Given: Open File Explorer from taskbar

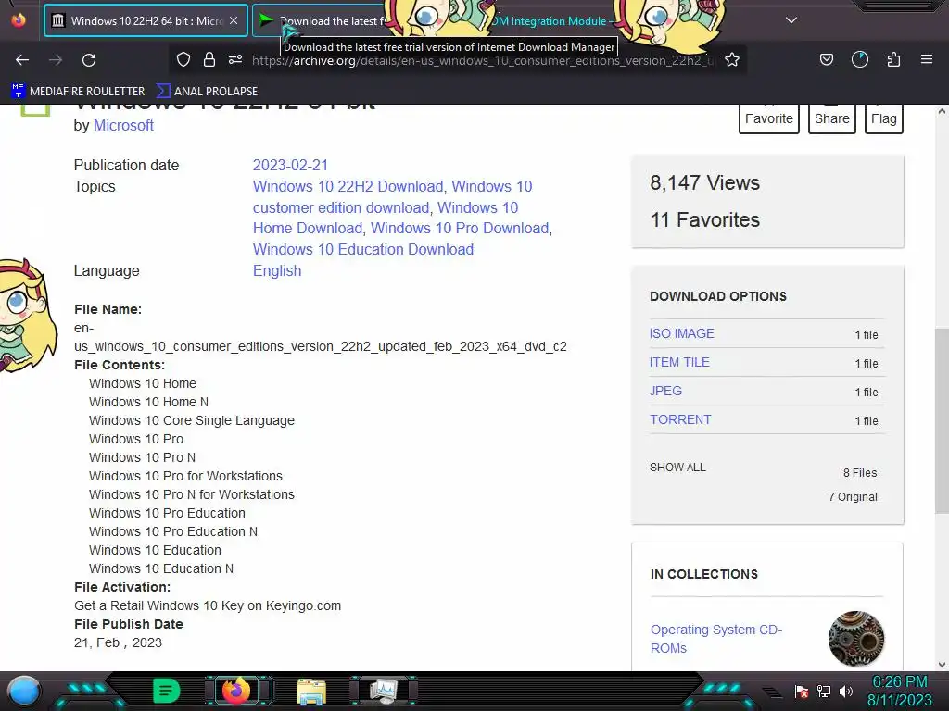Looking at the screenshot, I should (311, 692).
